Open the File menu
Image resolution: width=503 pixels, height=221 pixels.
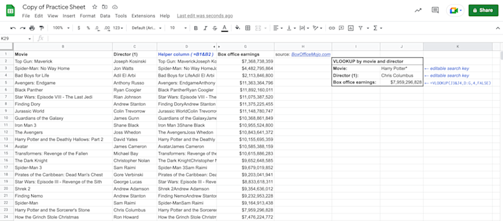pos(26,16)
